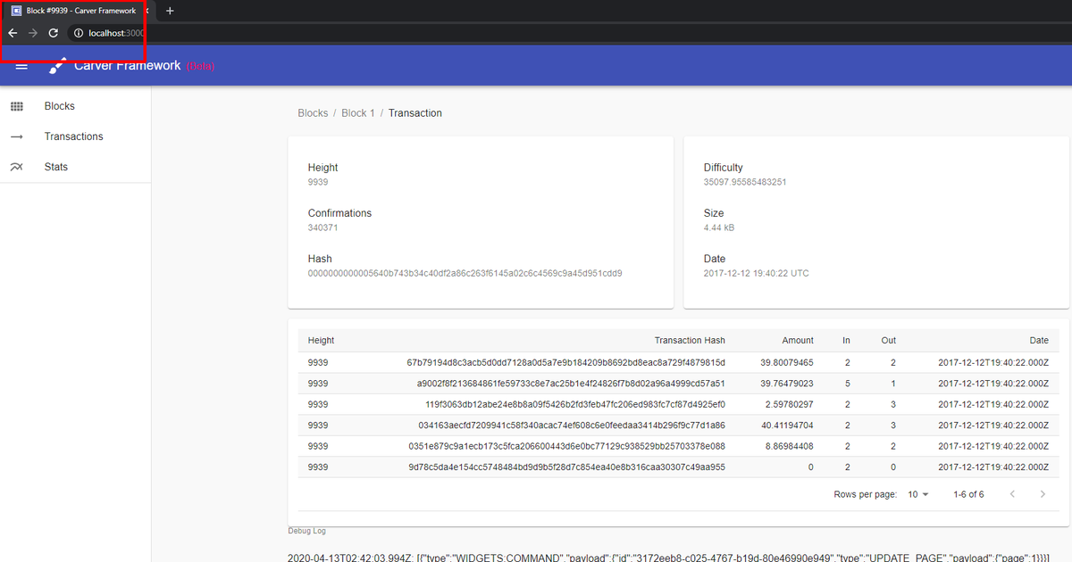Screen dimensions: 1072x562
Task: Click the grayed forward navigation arrow
Action: [32, 32]
